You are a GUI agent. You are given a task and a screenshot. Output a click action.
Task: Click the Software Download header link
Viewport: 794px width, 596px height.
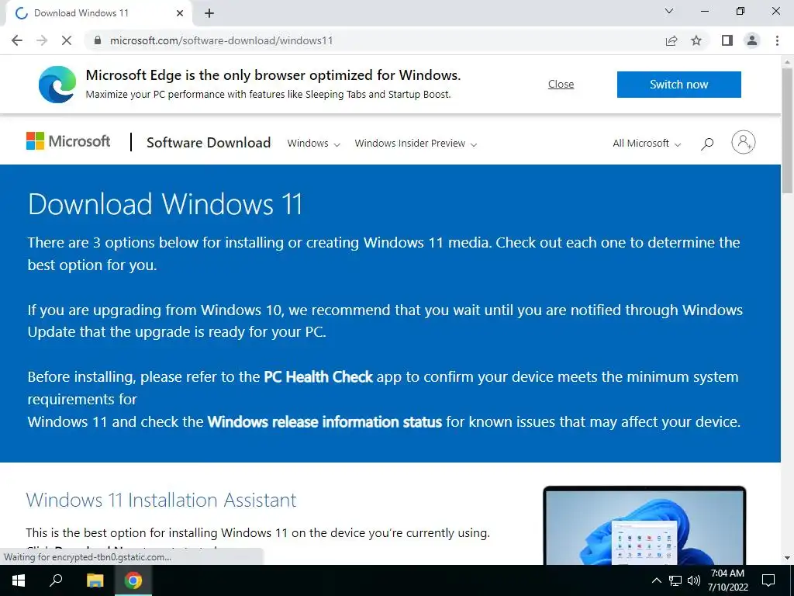click(x=209, y=143)
